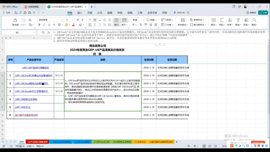Click the insert function fx icon
270x152 pixels.
49,32
